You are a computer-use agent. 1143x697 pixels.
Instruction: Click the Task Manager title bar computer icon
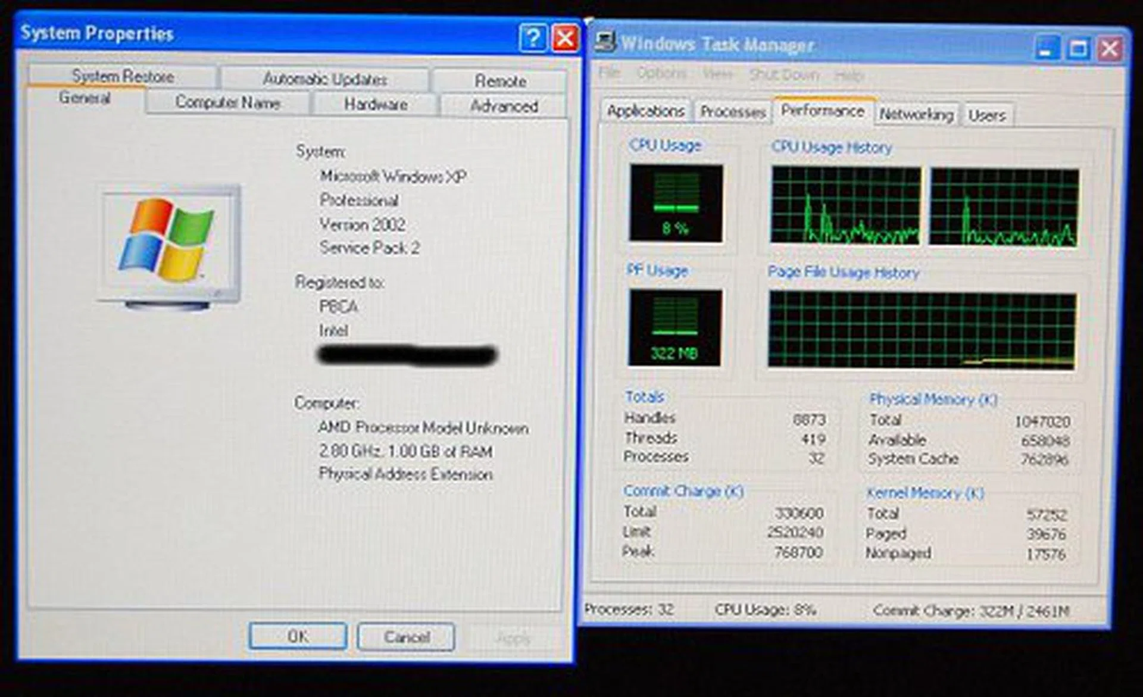(x=605, y=42)
